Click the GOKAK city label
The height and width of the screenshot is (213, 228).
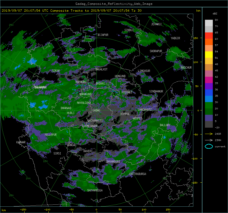coord(56,71)
